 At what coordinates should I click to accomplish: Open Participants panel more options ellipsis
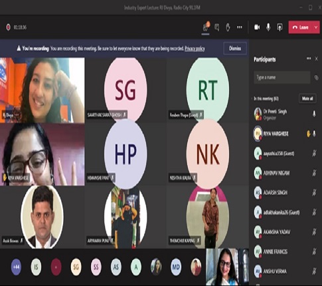pos(309,59)
